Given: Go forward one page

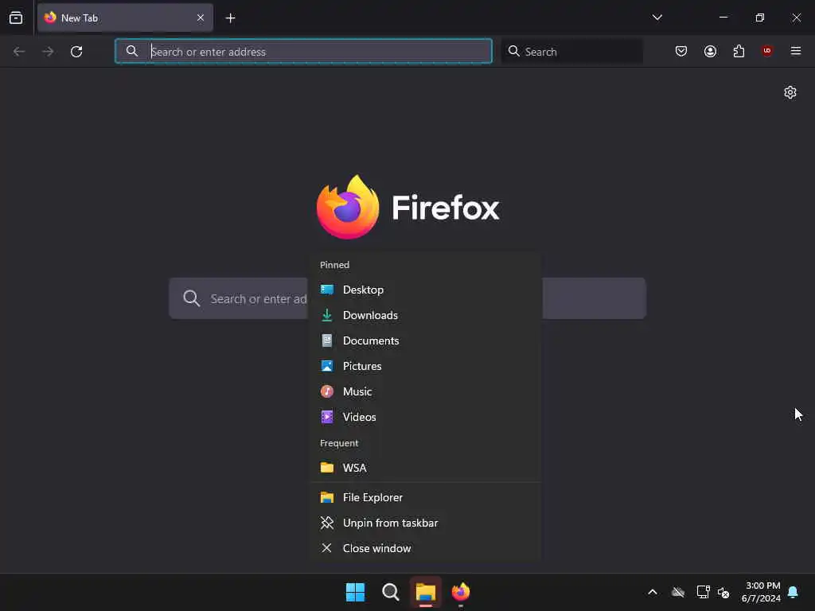Looking at the screenshot, I should 48,52.
